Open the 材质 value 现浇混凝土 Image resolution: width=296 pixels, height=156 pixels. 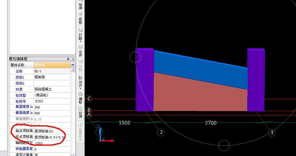52,89
